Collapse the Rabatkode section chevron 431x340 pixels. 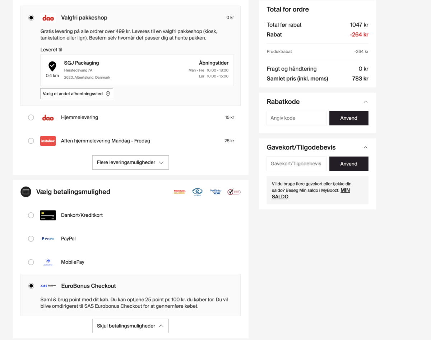[366, 102]
